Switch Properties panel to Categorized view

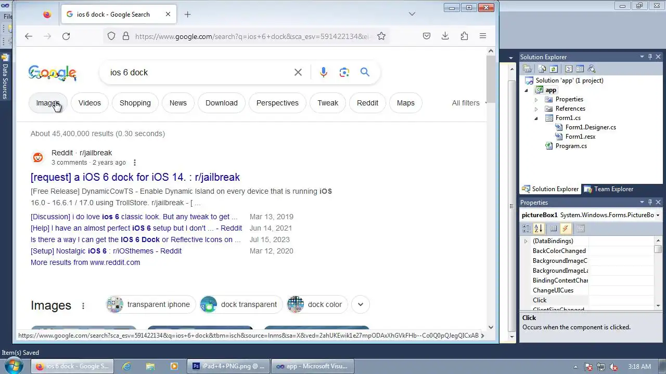(x=527, y=229)
